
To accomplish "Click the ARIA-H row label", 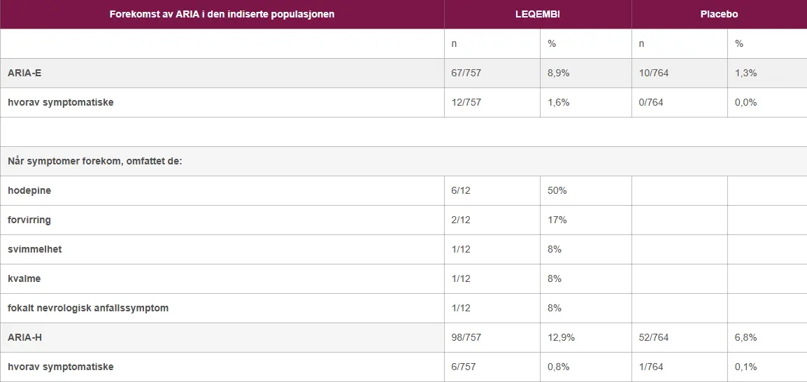I will [x=25, y=337].
